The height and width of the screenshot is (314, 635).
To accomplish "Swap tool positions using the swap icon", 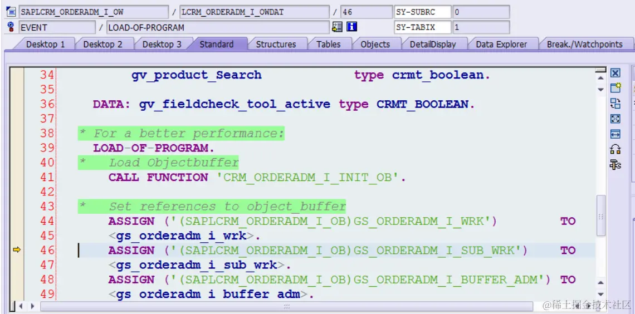I will click(x=615, y=103).
